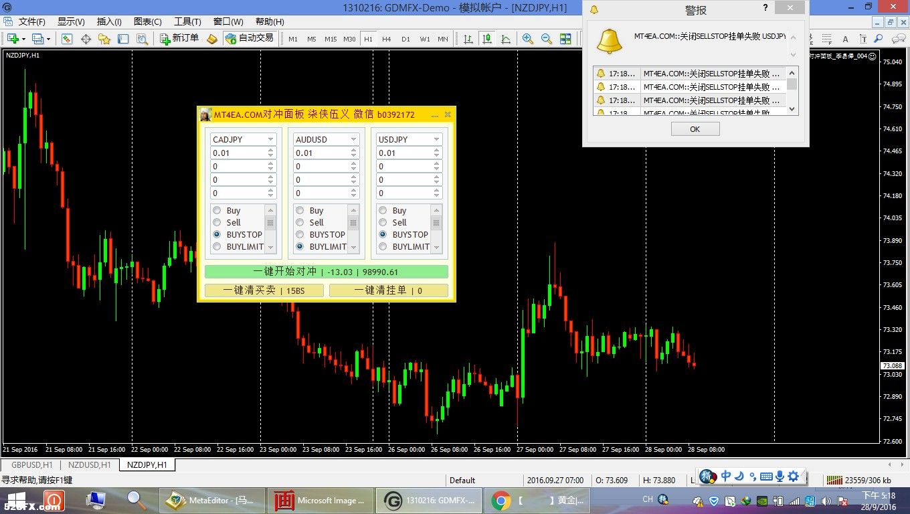Click the CADJPY 0.01 lot size stepper

pos(270,153)
